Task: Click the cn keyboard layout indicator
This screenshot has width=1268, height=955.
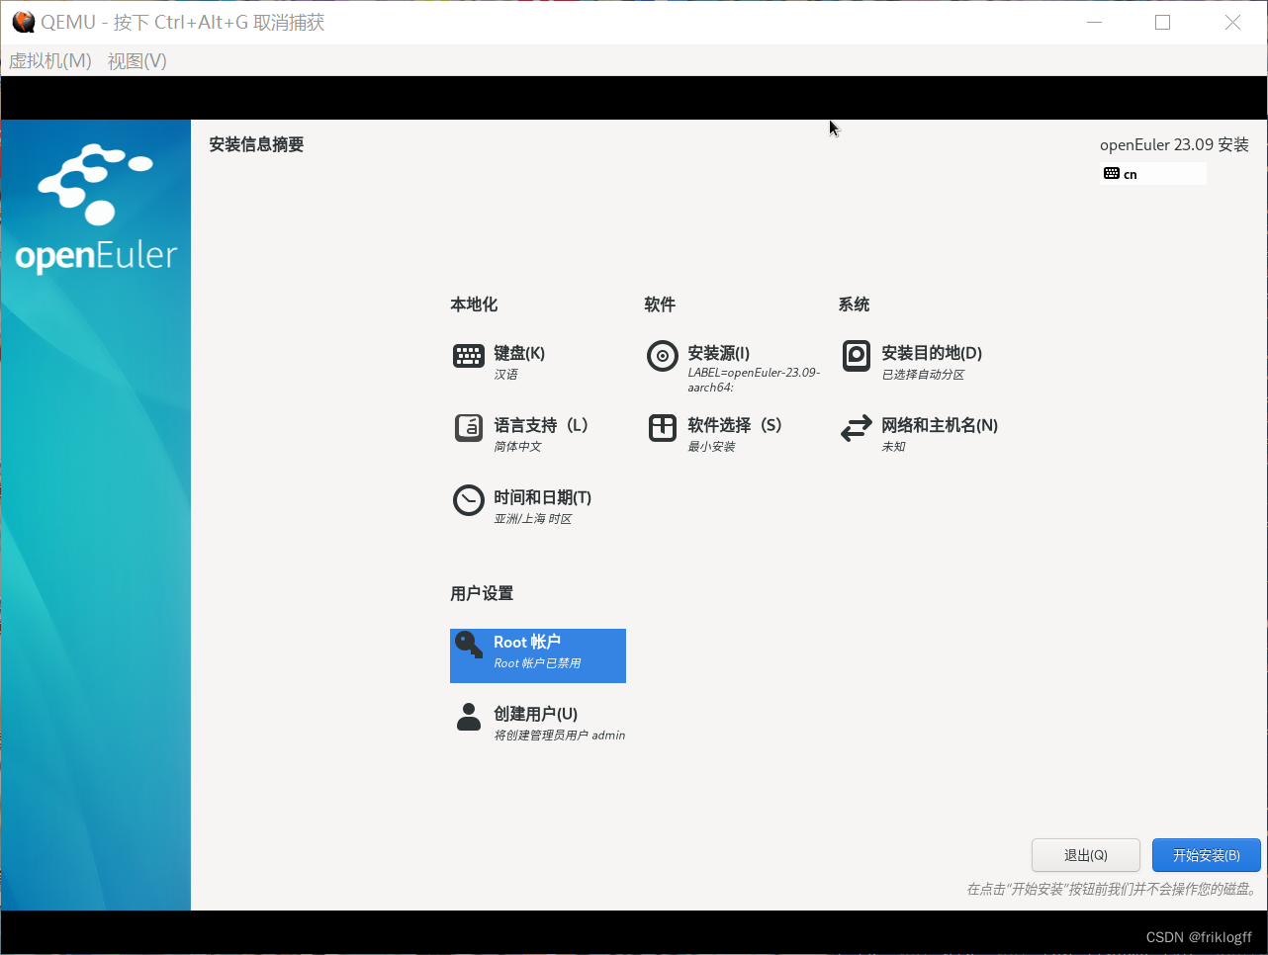Action: (1153, 174)
